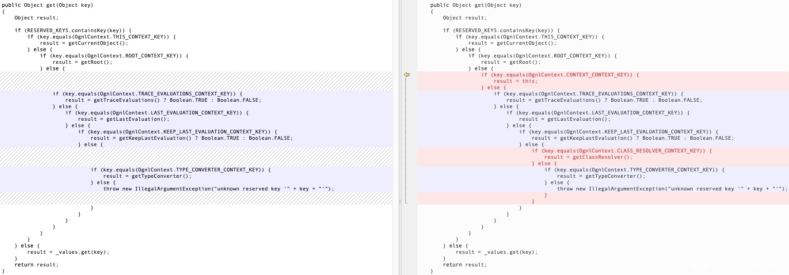Click the red CONTEXT_CONTEXT_KEY line in the right pane
The width and height of the screenshot is (789, 275).
[x=560, y=75]
